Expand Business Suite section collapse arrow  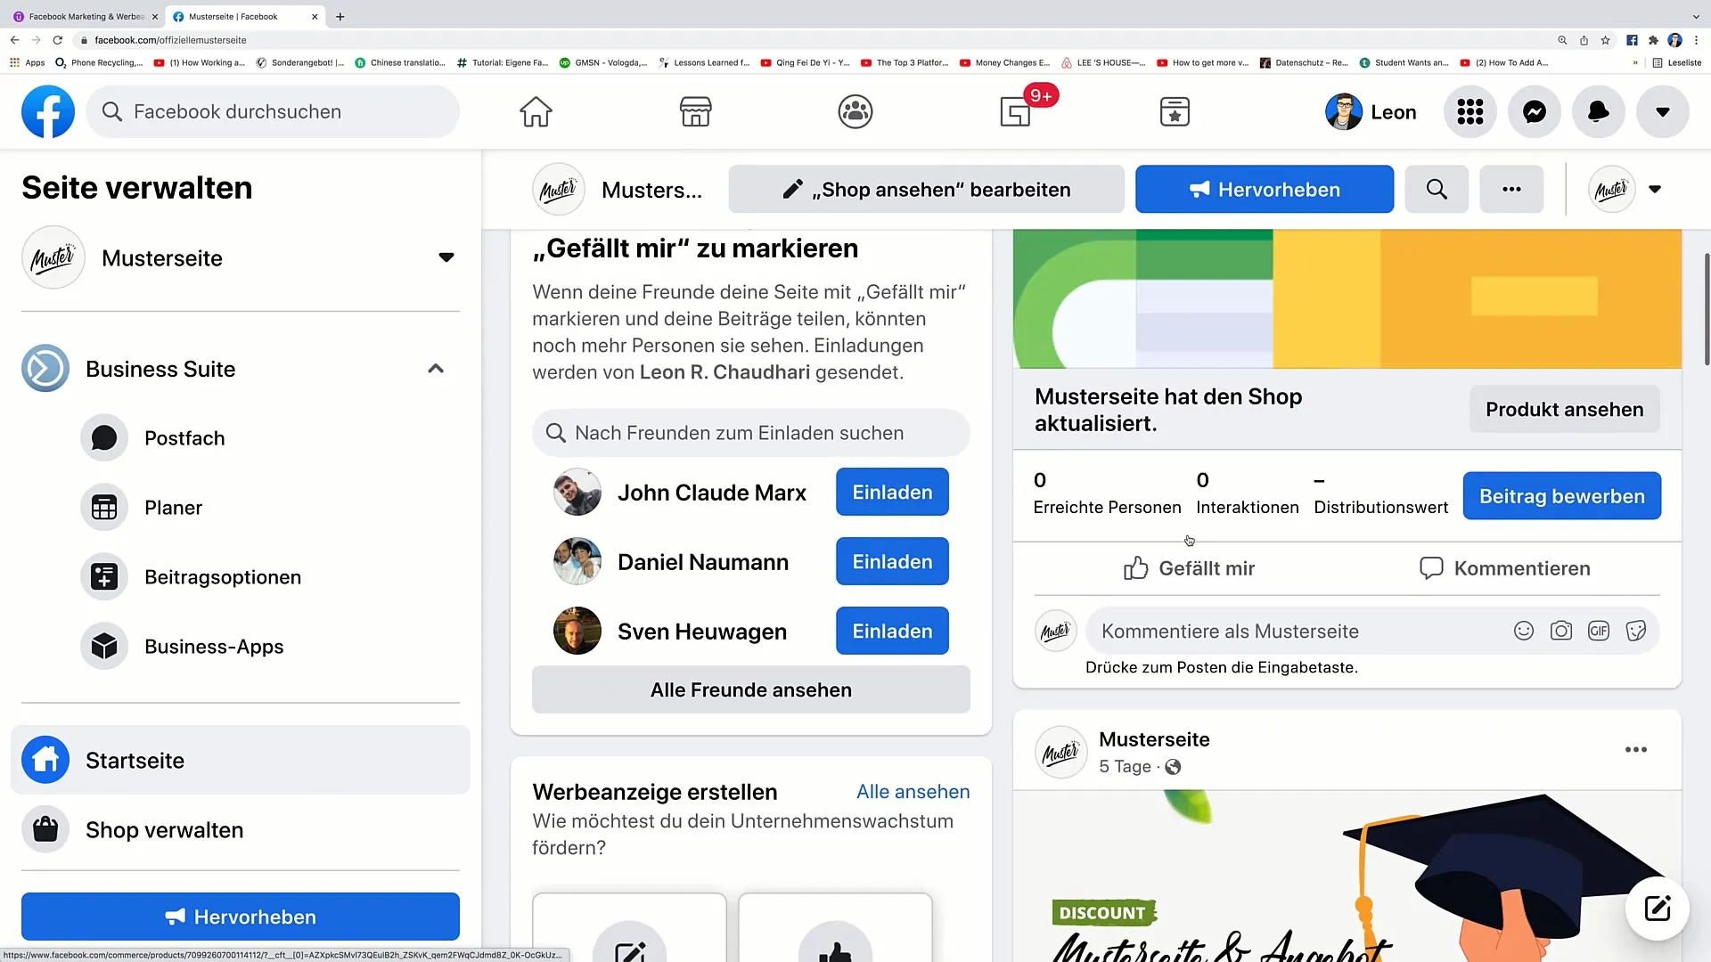point(436,368)
